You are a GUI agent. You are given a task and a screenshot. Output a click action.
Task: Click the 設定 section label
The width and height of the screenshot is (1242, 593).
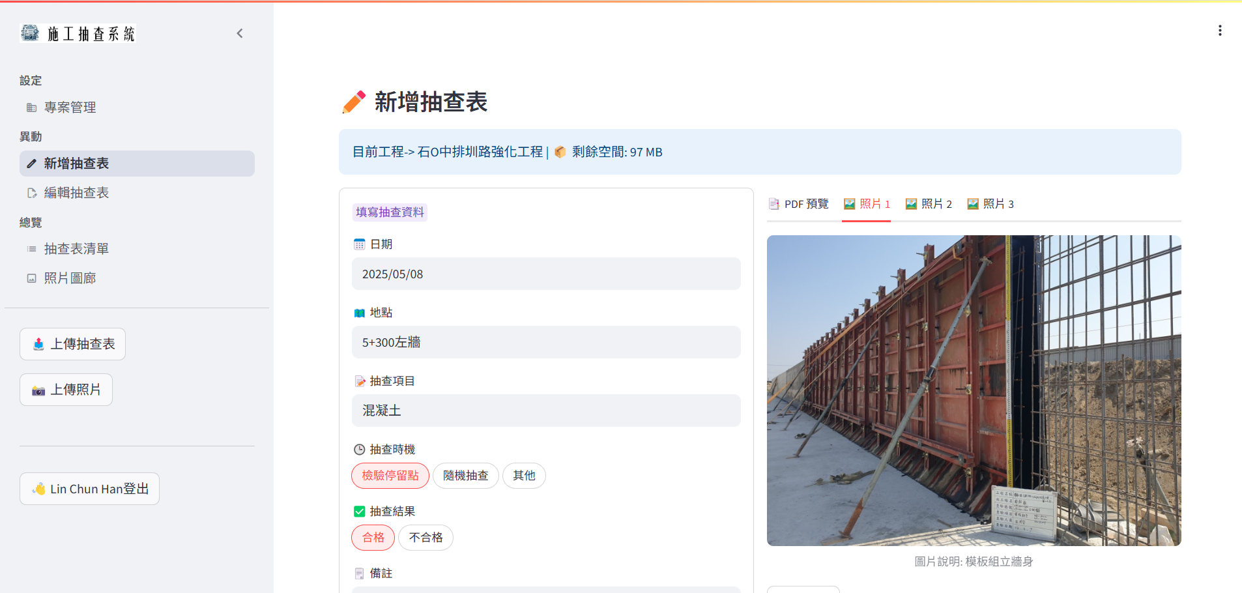click(31, 81)
